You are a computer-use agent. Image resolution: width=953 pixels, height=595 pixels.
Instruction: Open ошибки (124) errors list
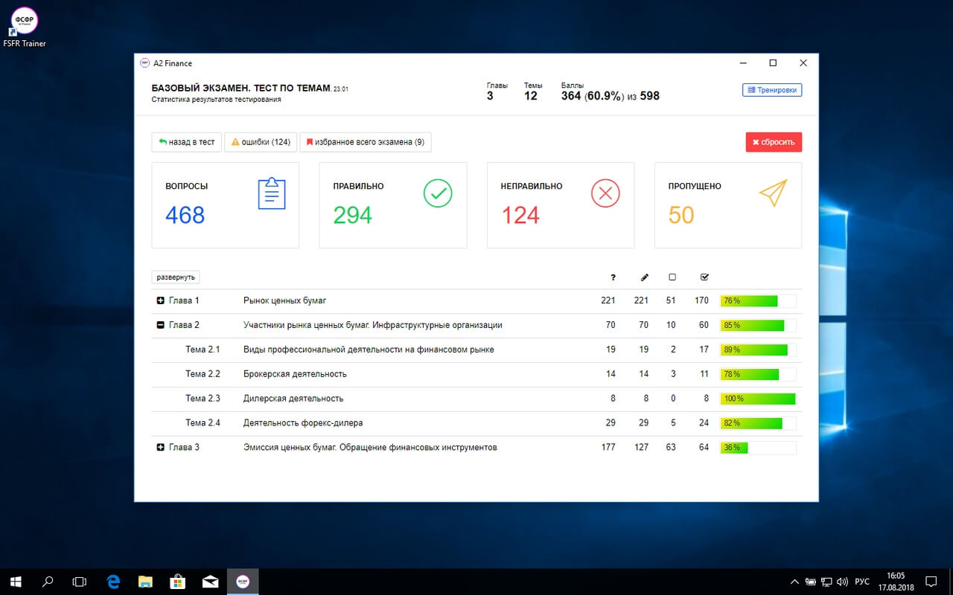click(261, 142)
